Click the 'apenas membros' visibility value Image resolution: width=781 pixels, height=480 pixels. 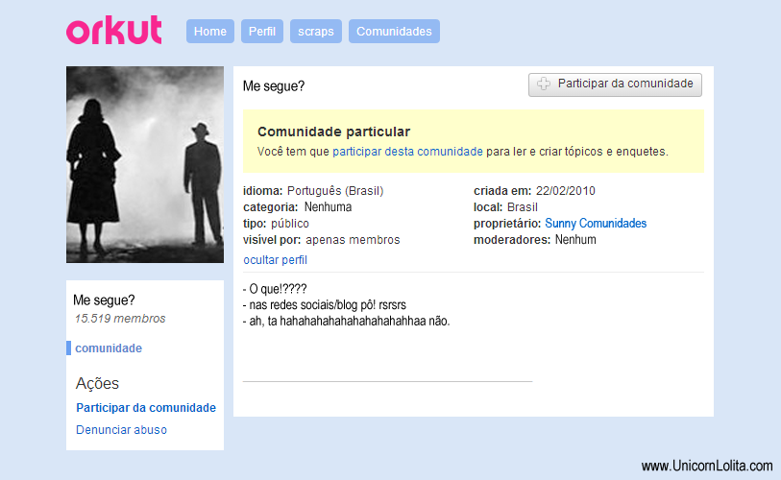click(x=353, y=239)
